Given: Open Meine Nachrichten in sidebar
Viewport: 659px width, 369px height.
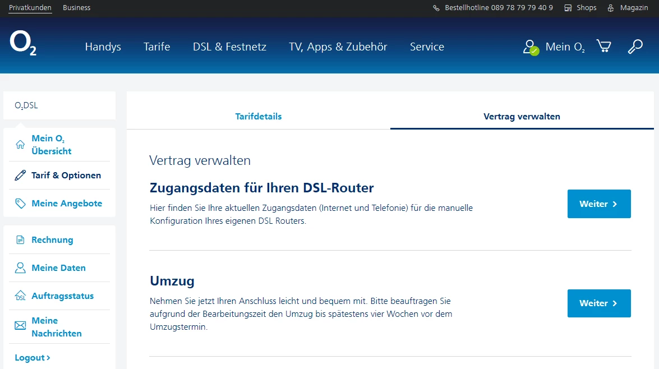Looking at the screenshot, I should [x=57, y=327].
